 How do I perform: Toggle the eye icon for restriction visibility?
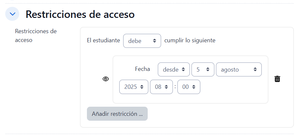[x=106, y=79]
